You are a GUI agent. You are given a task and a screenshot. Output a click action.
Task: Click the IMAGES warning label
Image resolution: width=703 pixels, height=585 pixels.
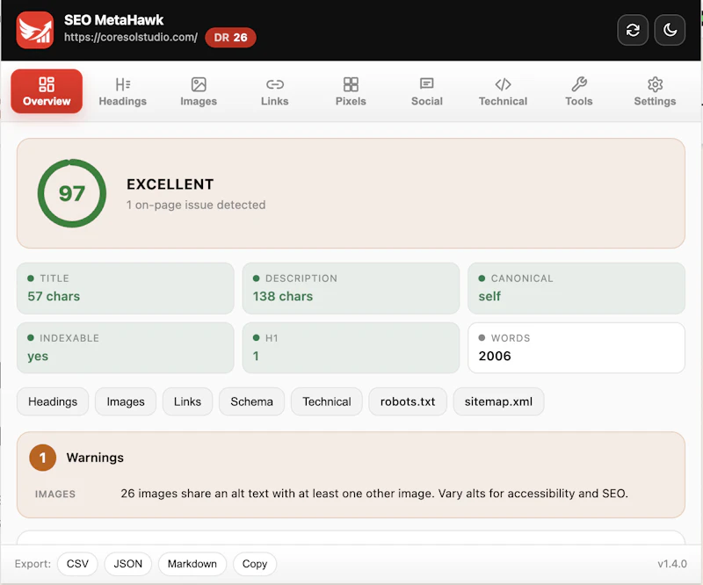[x=55, y=494]
